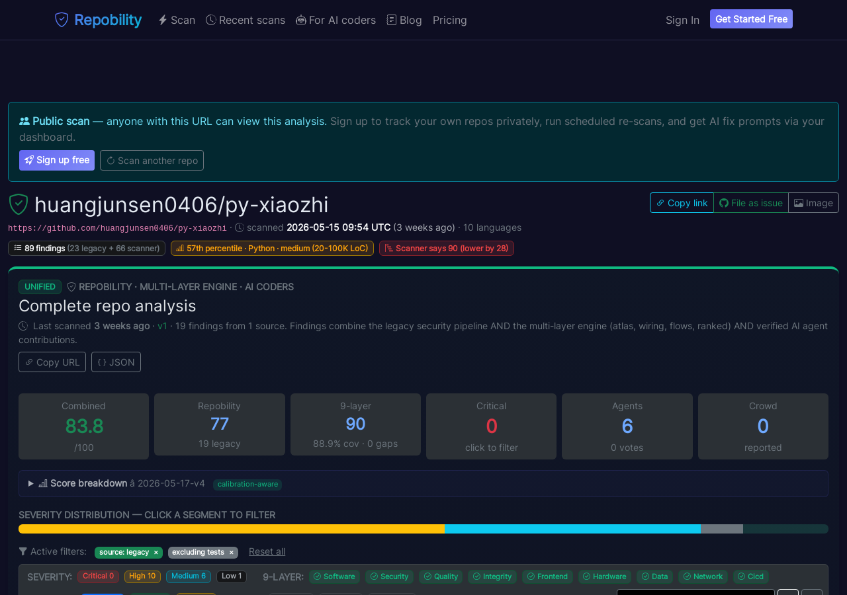Click the 57th percentile Python badge

pos(272,248)
